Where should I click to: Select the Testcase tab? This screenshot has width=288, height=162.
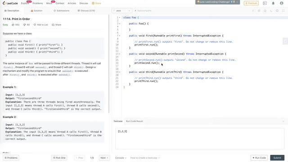[118, 121]
